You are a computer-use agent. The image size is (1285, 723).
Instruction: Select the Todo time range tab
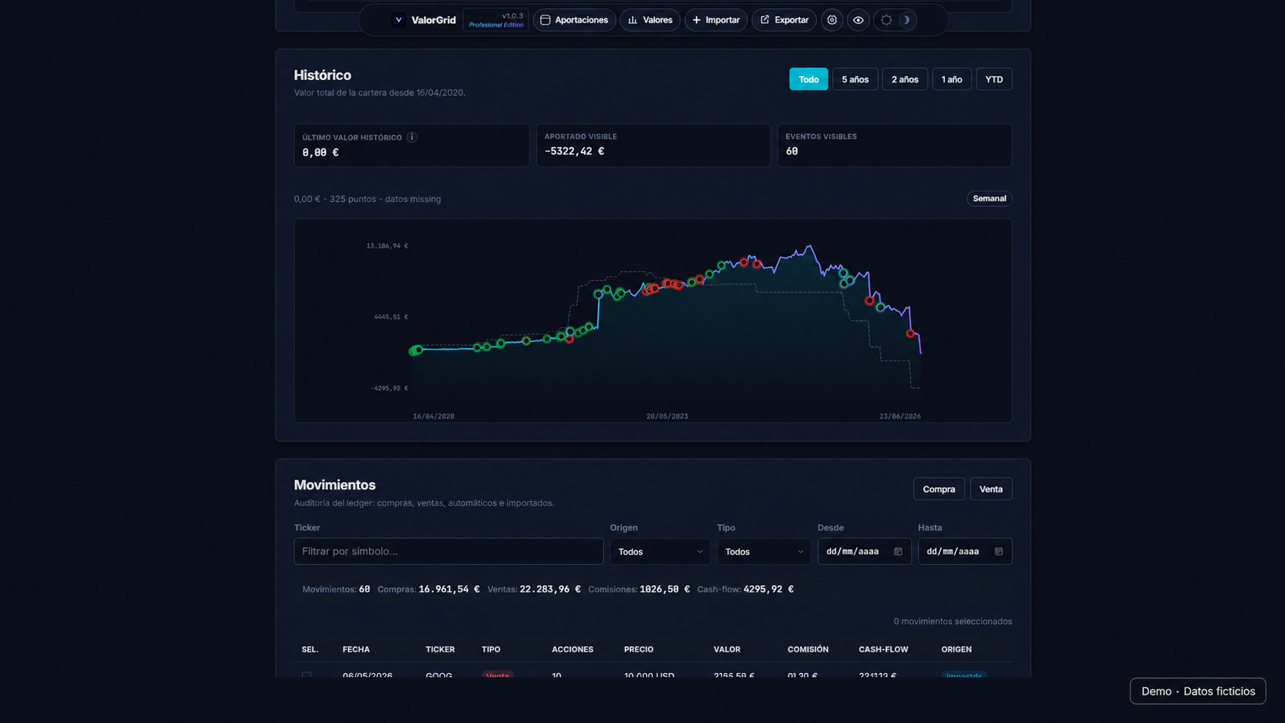click(809, 79)
